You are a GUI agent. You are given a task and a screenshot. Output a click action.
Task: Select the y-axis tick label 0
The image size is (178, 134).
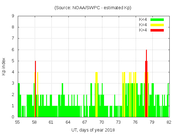click(13, 117)
